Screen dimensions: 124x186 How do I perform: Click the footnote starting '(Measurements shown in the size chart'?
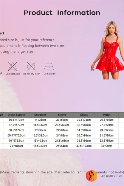[62, 172]
